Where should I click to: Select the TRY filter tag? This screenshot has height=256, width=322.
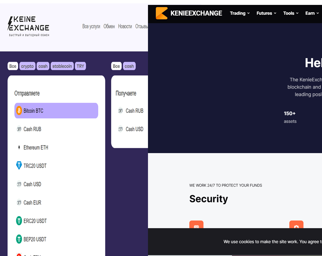pyautogui.click(x=80, y=66)
